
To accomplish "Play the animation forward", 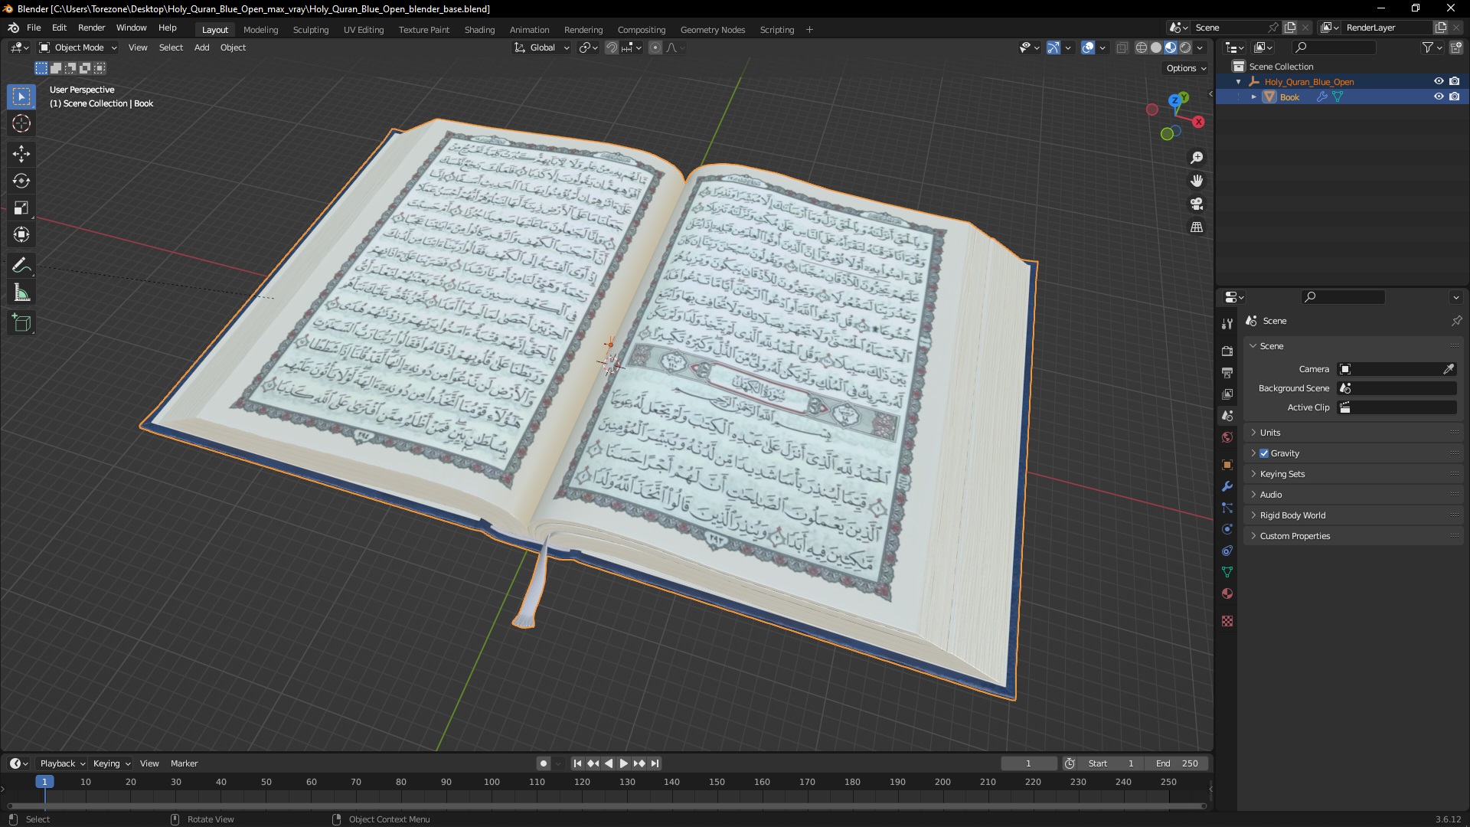I will point(623,763).
